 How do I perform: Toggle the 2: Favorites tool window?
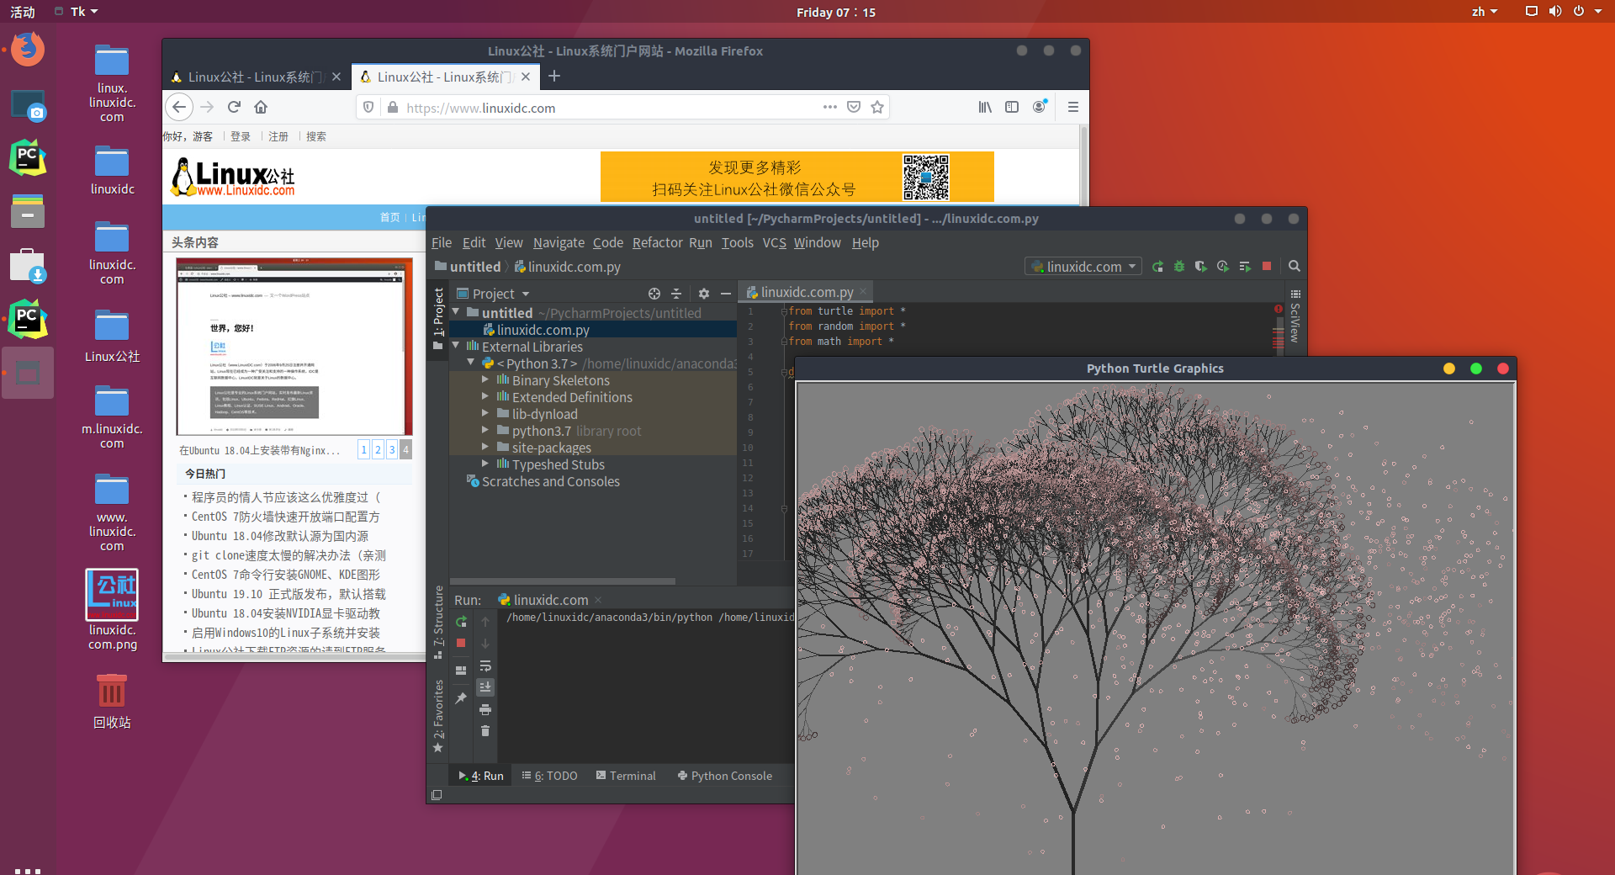(x=438, y=715)
